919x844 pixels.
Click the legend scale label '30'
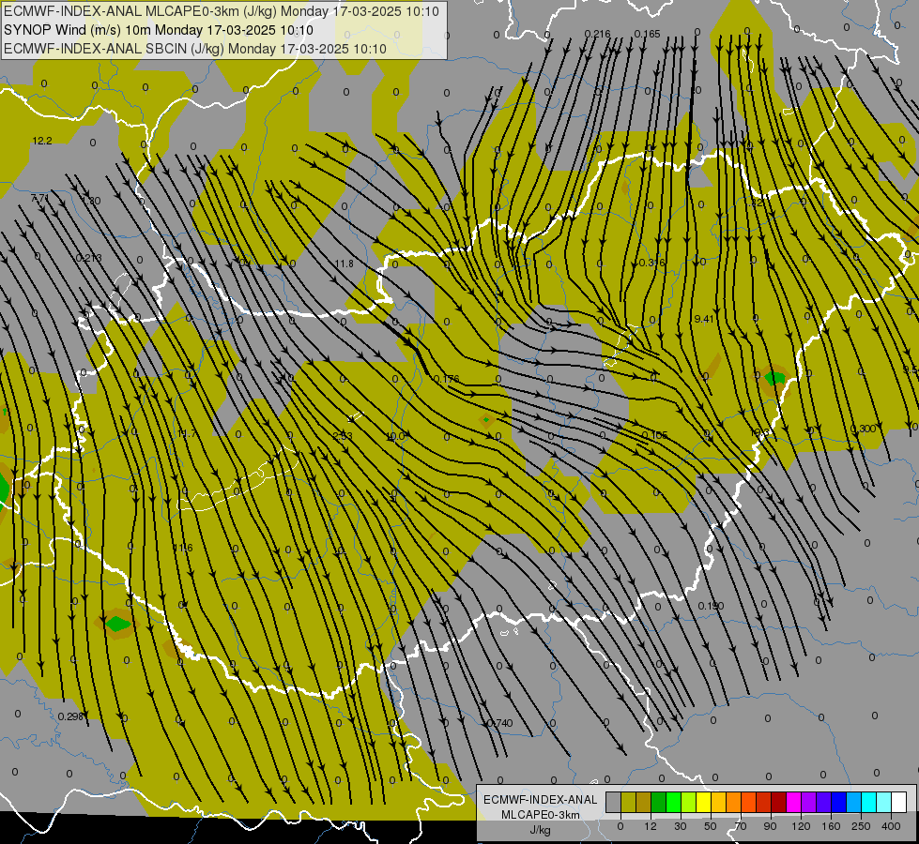(681, 826)
